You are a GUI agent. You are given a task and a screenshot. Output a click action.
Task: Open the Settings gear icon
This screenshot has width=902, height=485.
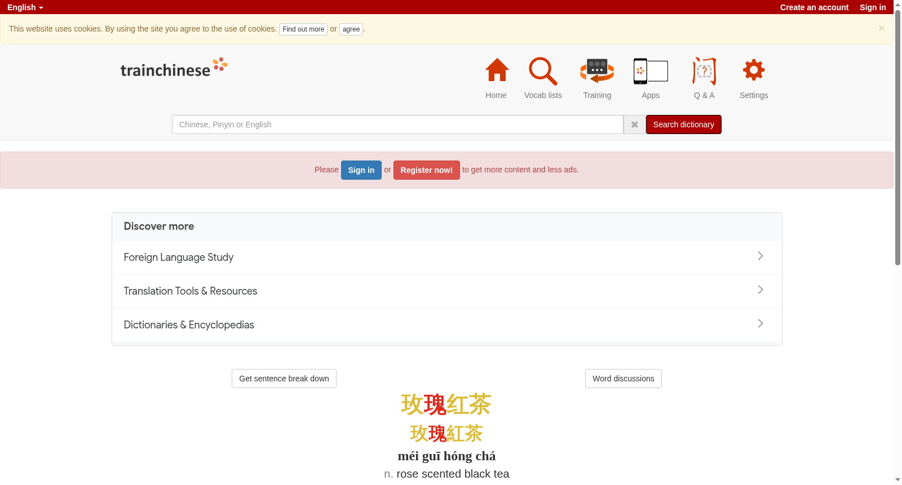754,70
